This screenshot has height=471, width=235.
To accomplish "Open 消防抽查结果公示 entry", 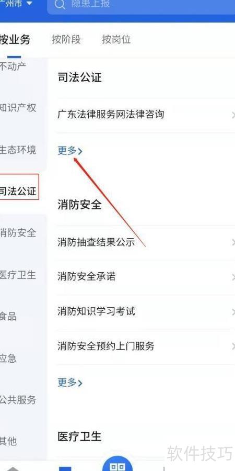I will 146,242.
